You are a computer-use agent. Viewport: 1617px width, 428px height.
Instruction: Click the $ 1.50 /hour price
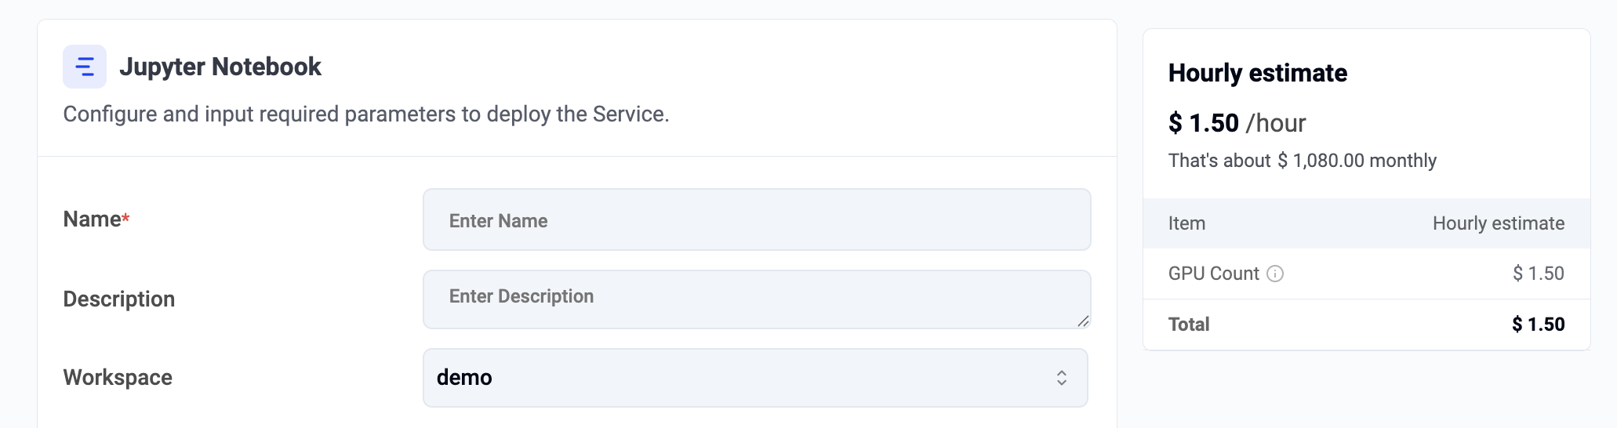(1237, 123)
